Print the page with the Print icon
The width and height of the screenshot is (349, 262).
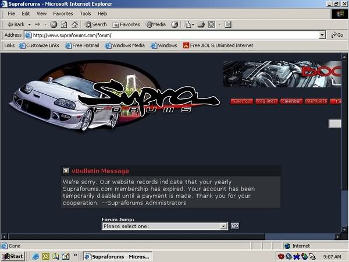201,24
